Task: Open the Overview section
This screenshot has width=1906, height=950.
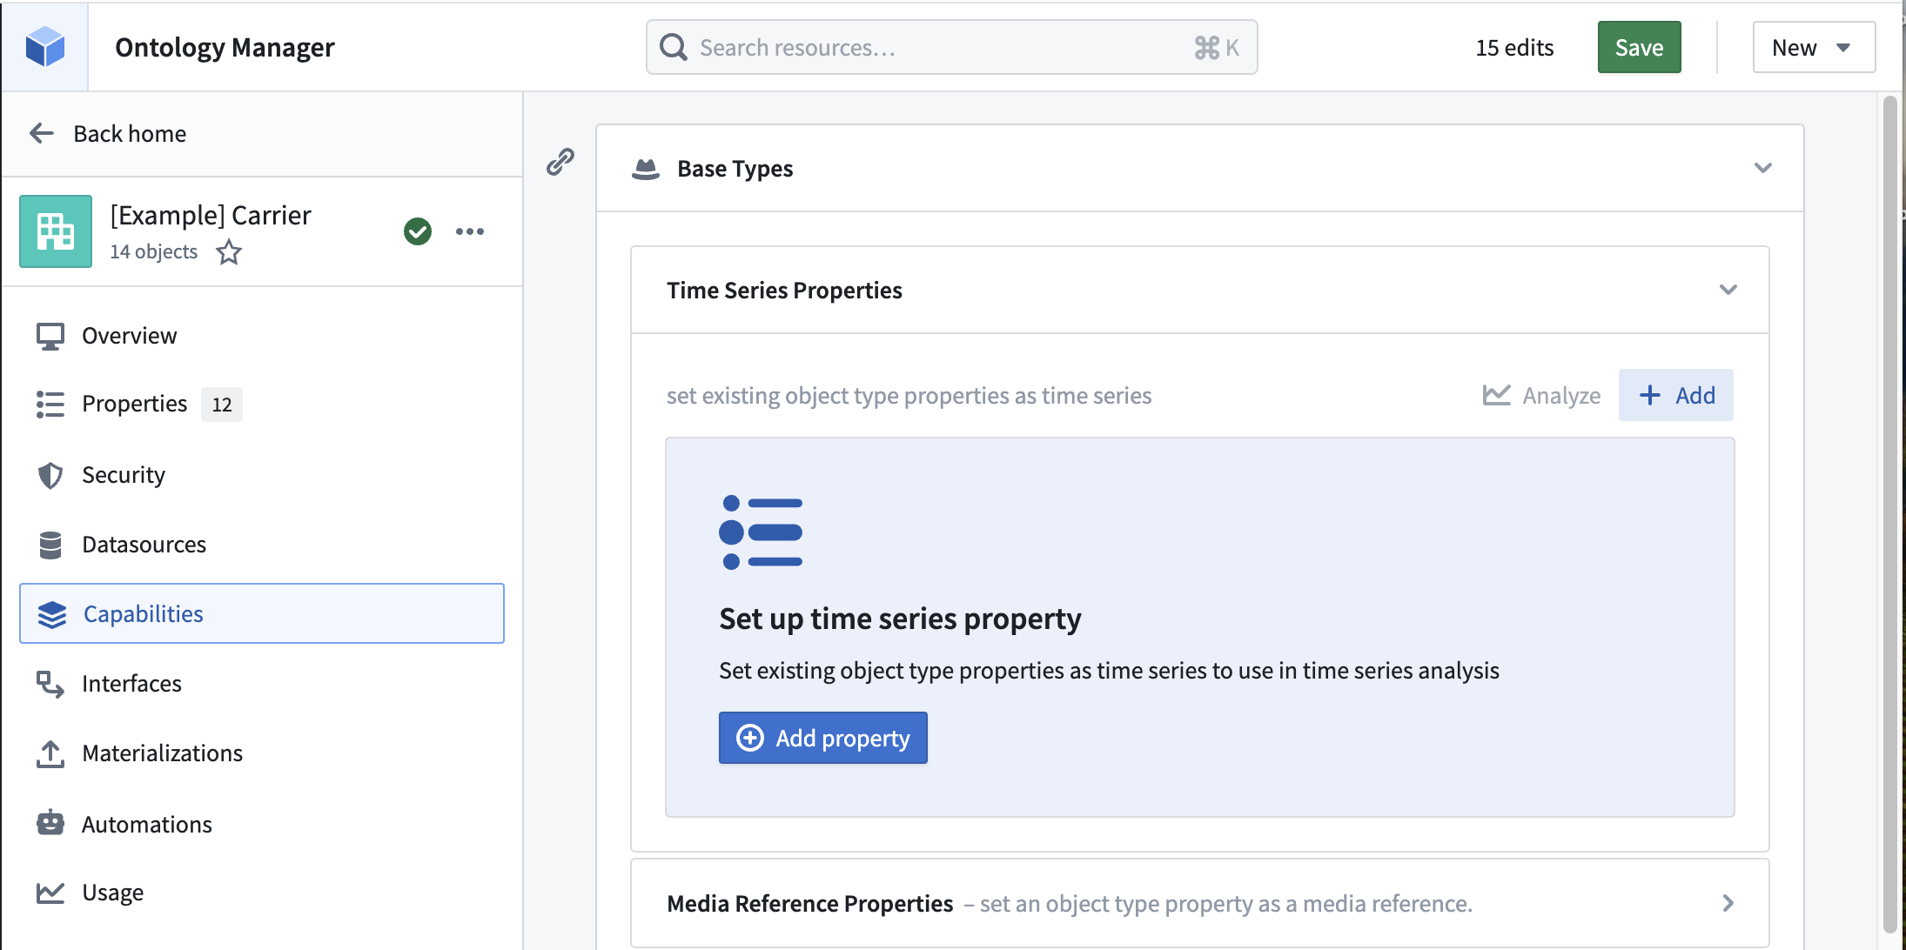Action: coord(262,336)
